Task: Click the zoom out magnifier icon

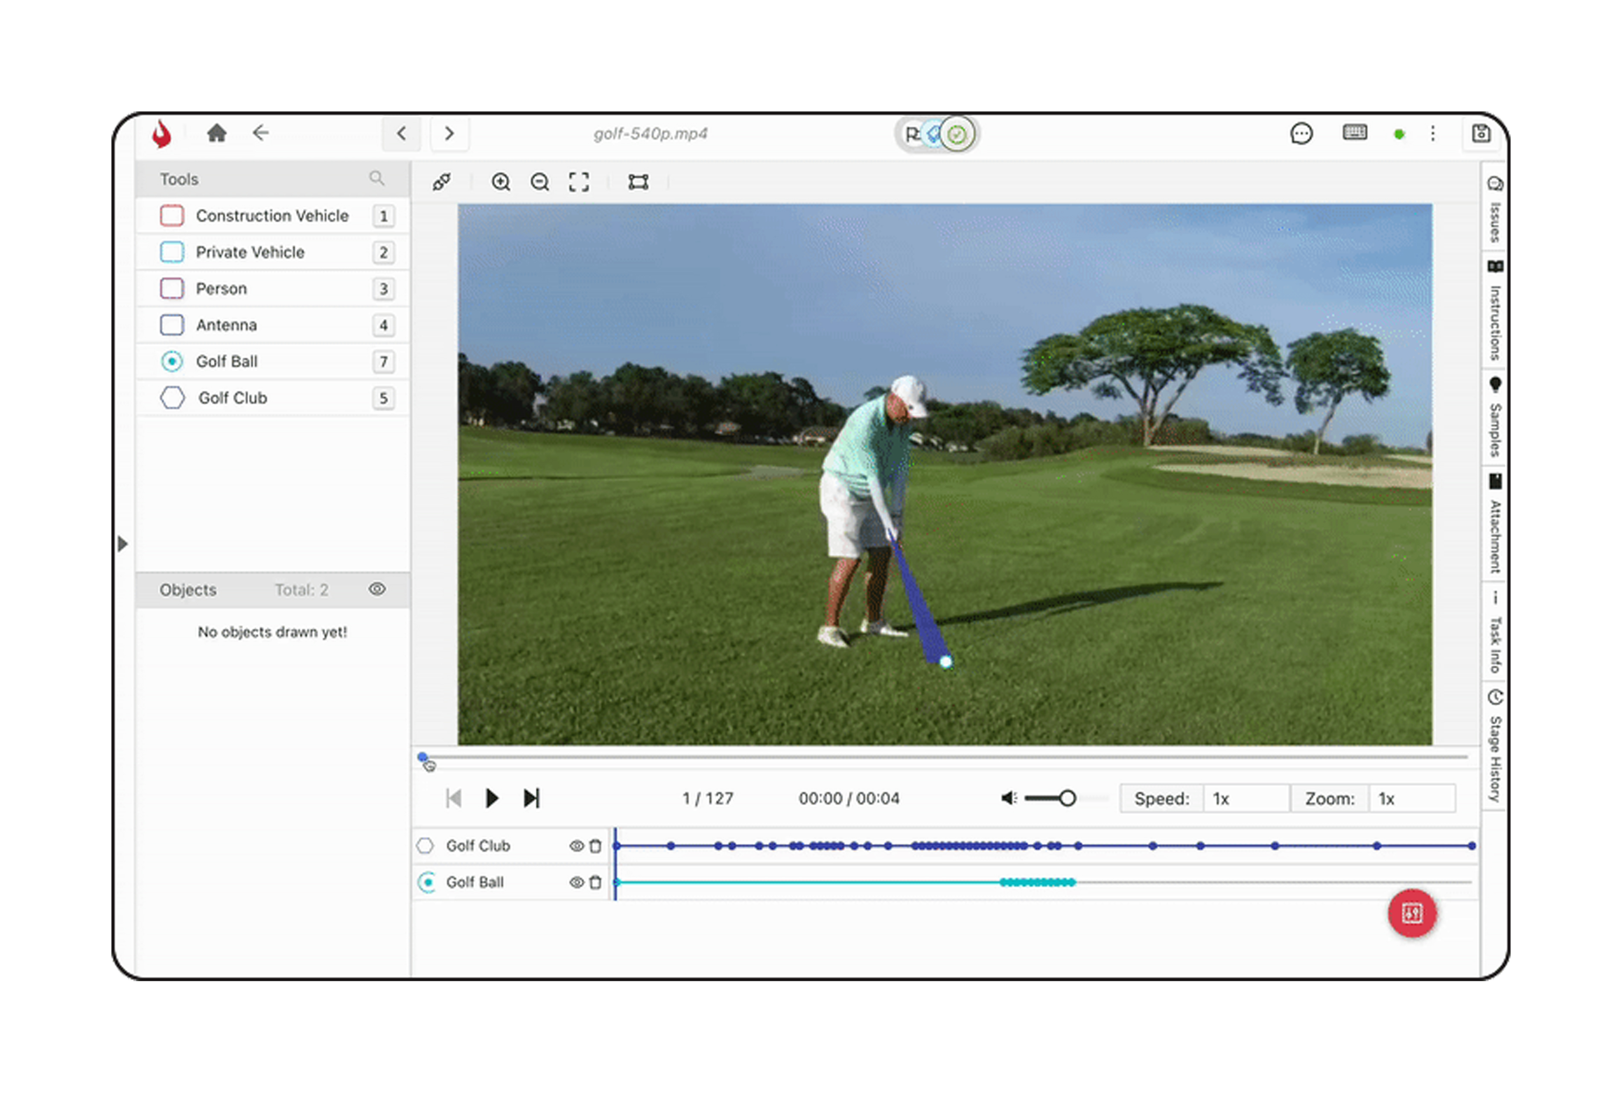Action: pos(539,182)
